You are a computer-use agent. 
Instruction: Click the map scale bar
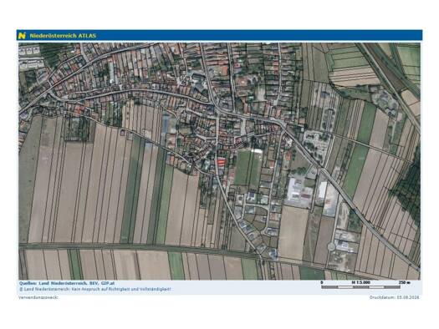[x=360, y=287]
